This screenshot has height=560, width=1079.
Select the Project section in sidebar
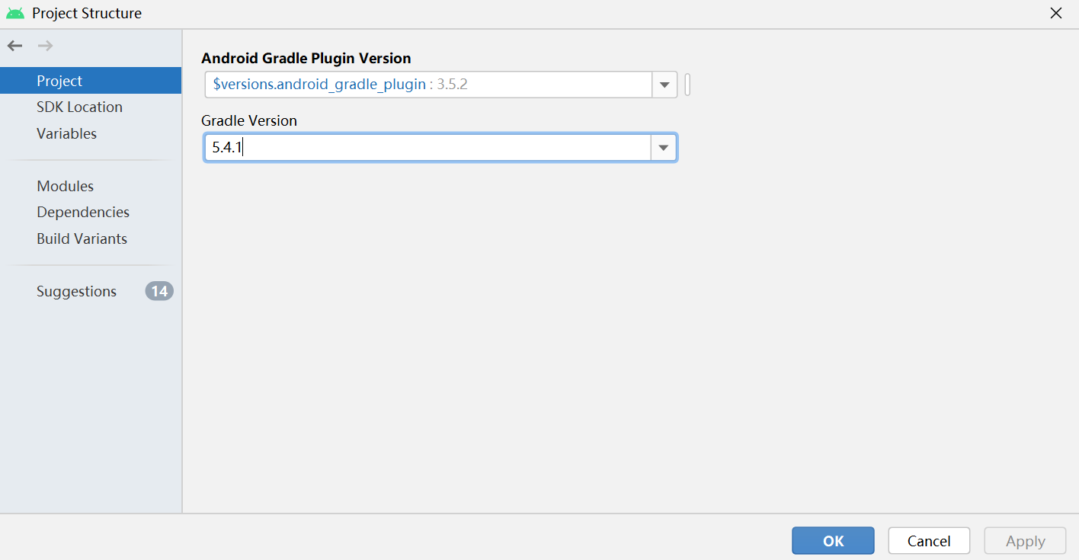[x=58, y=80]
